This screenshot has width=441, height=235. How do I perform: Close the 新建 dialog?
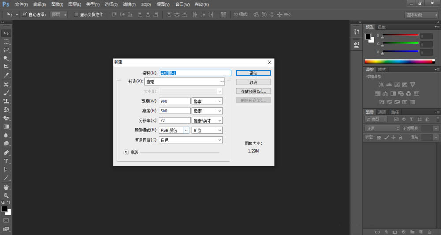[x=269, y=62]
